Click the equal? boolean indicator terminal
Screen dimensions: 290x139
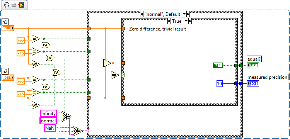point(253,65)
